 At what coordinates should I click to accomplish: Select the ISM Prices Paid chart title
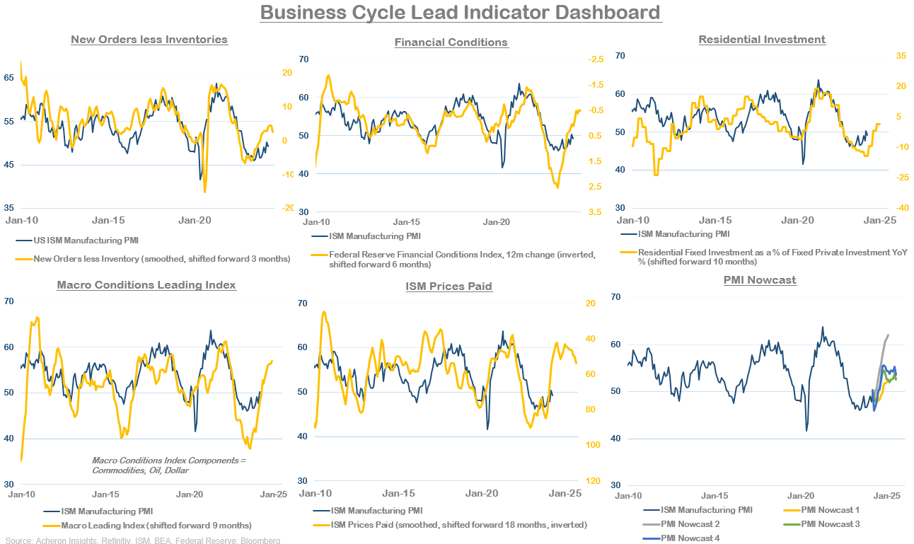[x=449, y=287]
